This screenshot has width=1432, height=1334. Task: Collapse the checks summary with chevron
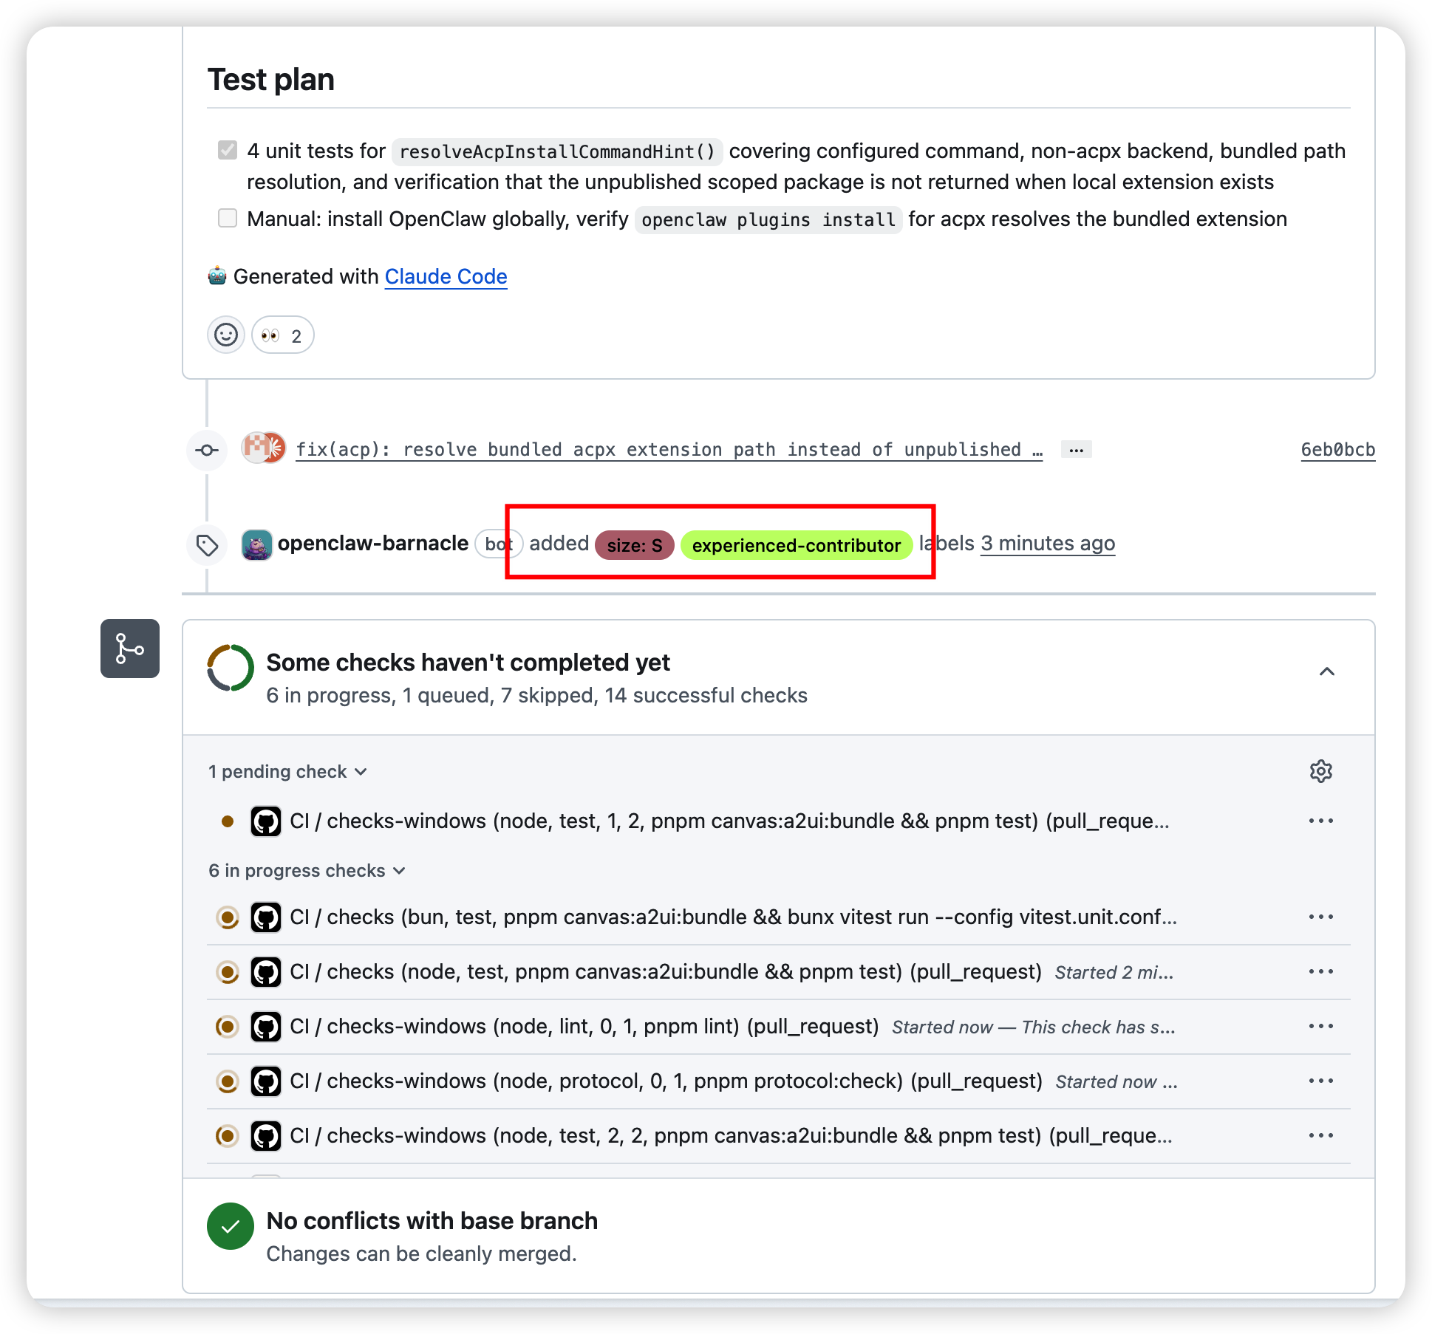point(1326,671)
